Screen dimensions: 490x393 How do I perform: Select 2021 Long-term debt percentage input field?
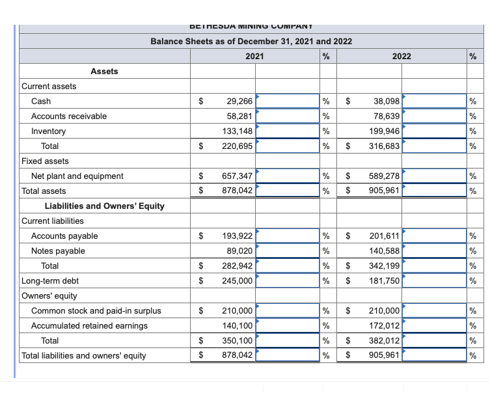pos(288,280)
